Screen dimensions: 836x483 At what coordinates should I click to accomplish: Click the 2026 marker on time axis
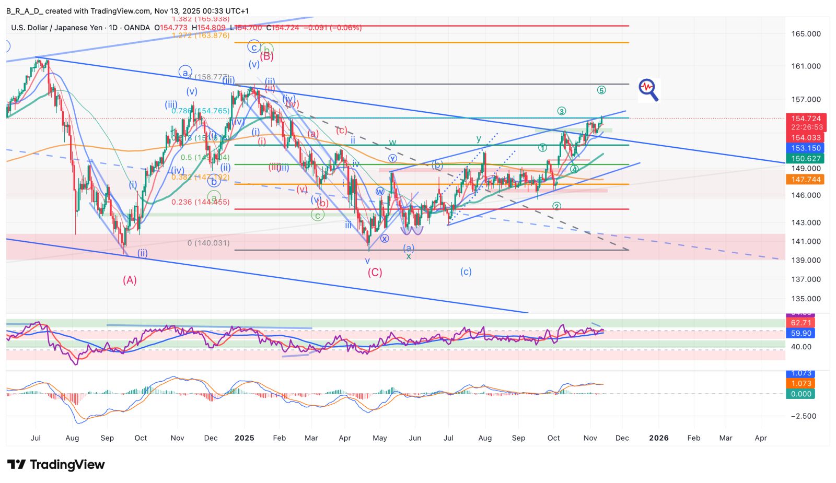click(658, 438)
